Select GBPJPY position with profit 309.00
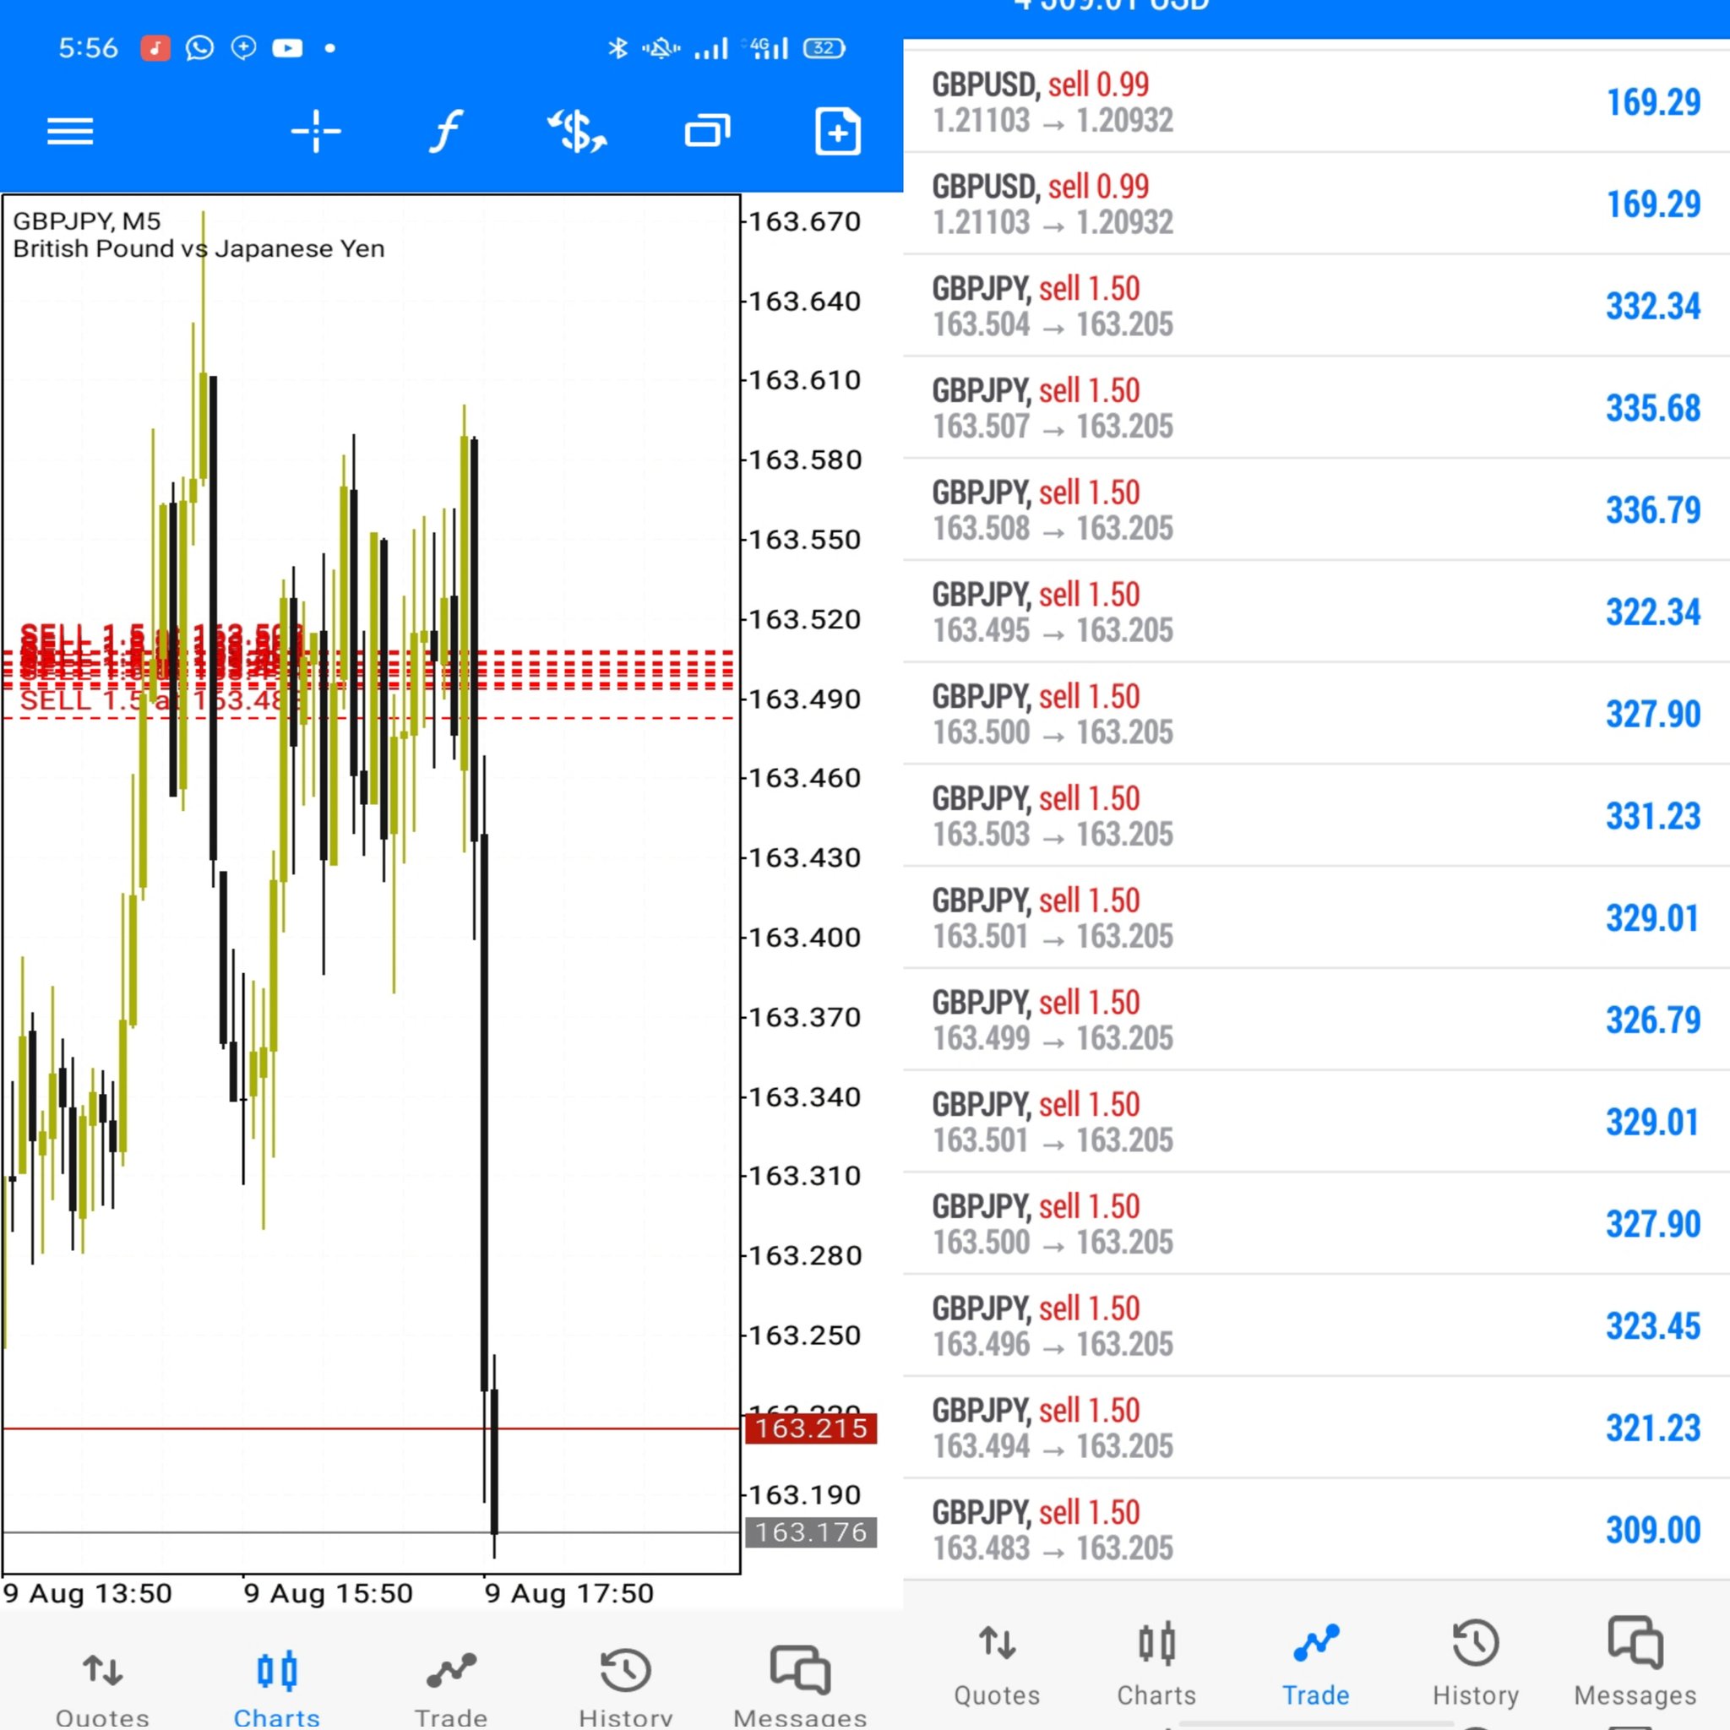This screenshot has height=1730, width=1730. point(1314,1530)
